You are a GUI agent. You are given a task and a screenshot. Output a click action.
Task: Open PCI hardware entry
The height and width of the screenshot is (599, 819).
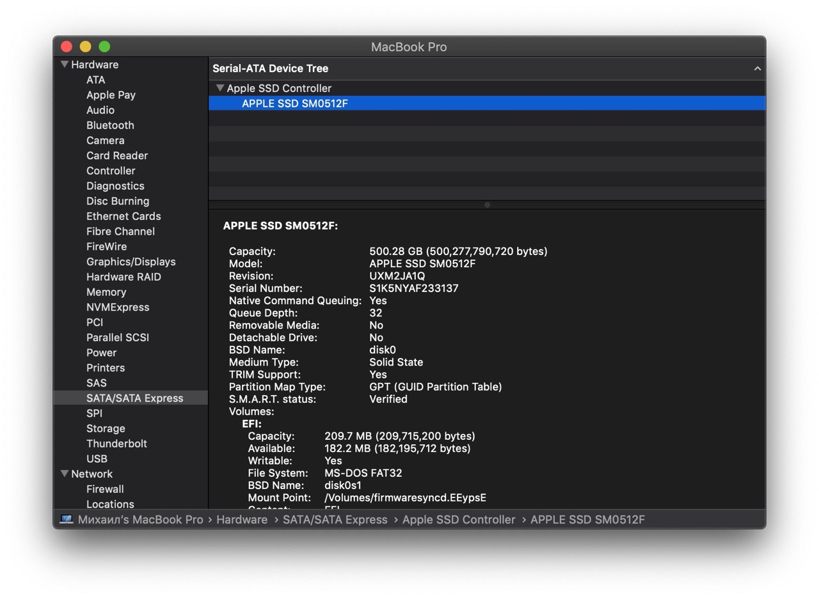pos(95,322)
